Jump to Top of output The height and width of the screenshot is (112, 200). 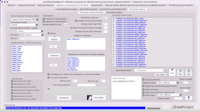(x=180, y=72)
